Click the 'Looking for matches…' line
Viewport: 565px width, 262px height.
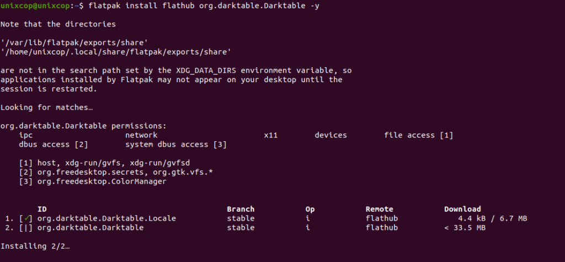point(46,108)
